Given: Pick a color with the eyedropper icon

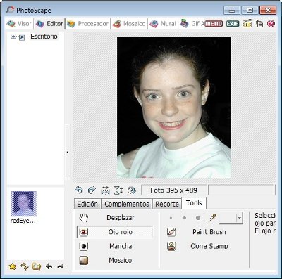Looking at the screenshot, I should pyautogui.click(x=212, y=218).
